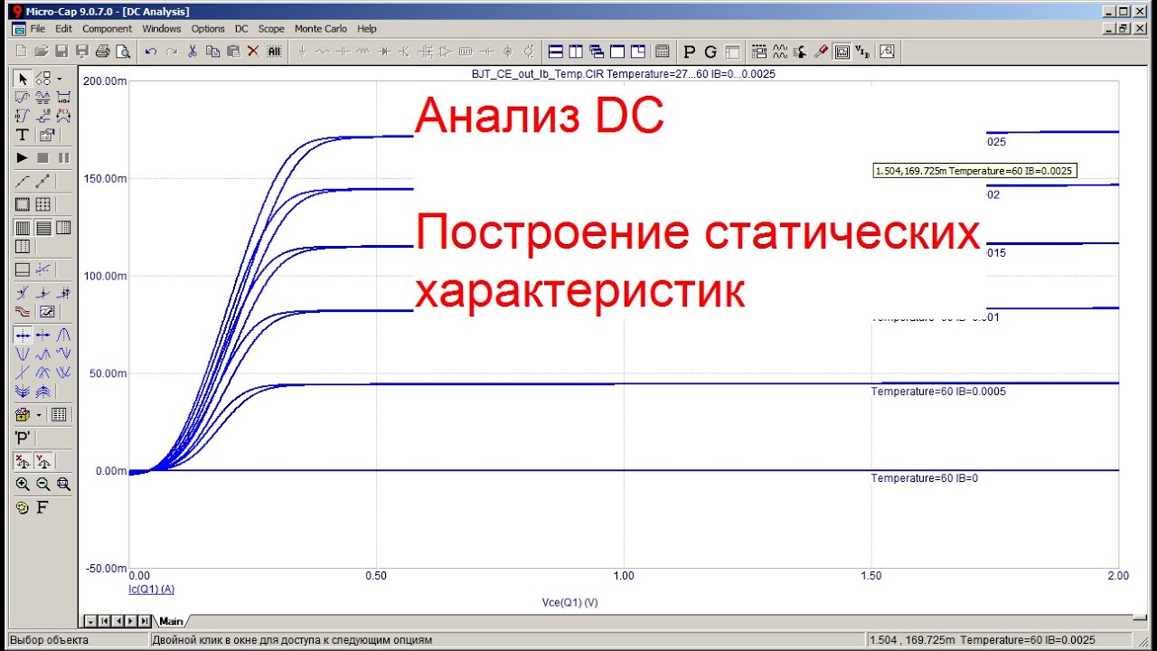Click Zoom Out magnifier icon
Screen dimensions: 1157x651
click(x=42, y=484)
